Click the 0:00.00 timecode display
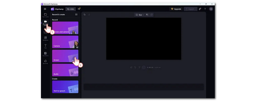 coord(150,68)
